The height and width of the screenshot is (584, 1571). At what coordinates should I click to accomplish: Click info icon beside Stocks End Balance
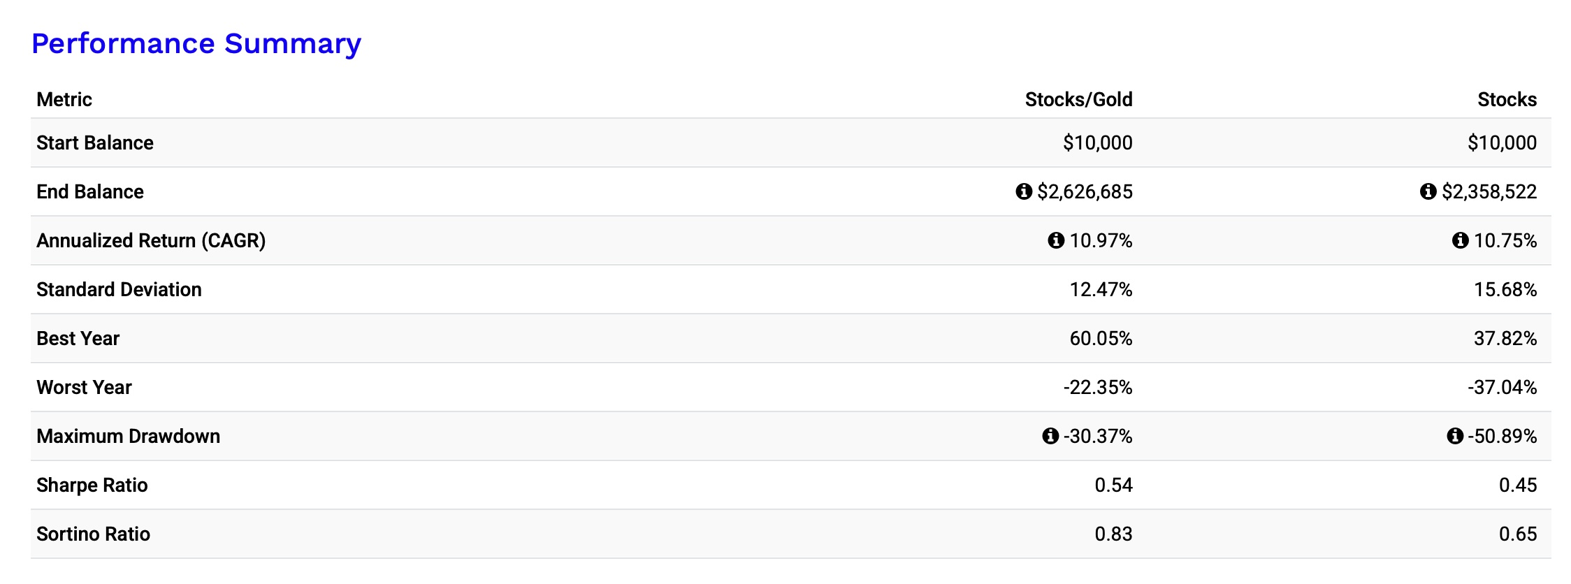pyautogui.click(x=1428, y=191)
